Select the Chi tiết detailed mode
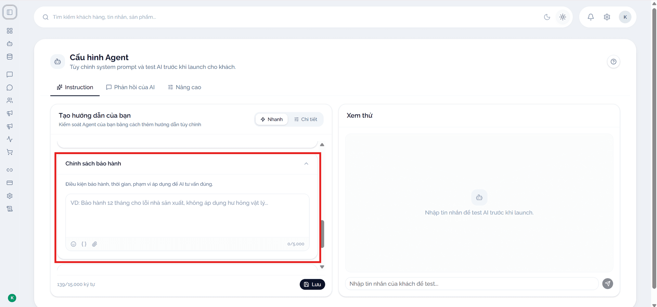This screenshot has height=307, width=657. click(306, 119)
